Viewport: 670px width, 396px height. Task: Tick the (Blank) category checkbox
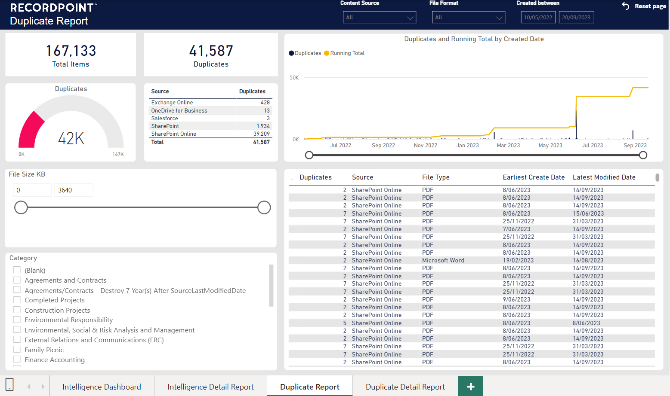(x=17, y=270)
